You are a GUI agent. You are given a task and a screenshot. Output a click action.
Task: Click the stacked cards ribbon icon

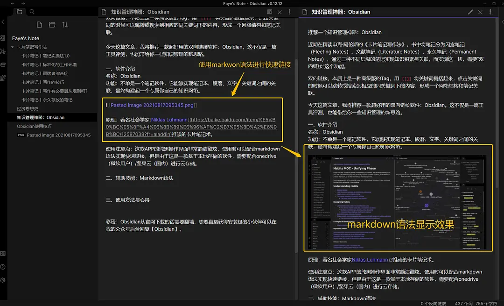(3, 64)
